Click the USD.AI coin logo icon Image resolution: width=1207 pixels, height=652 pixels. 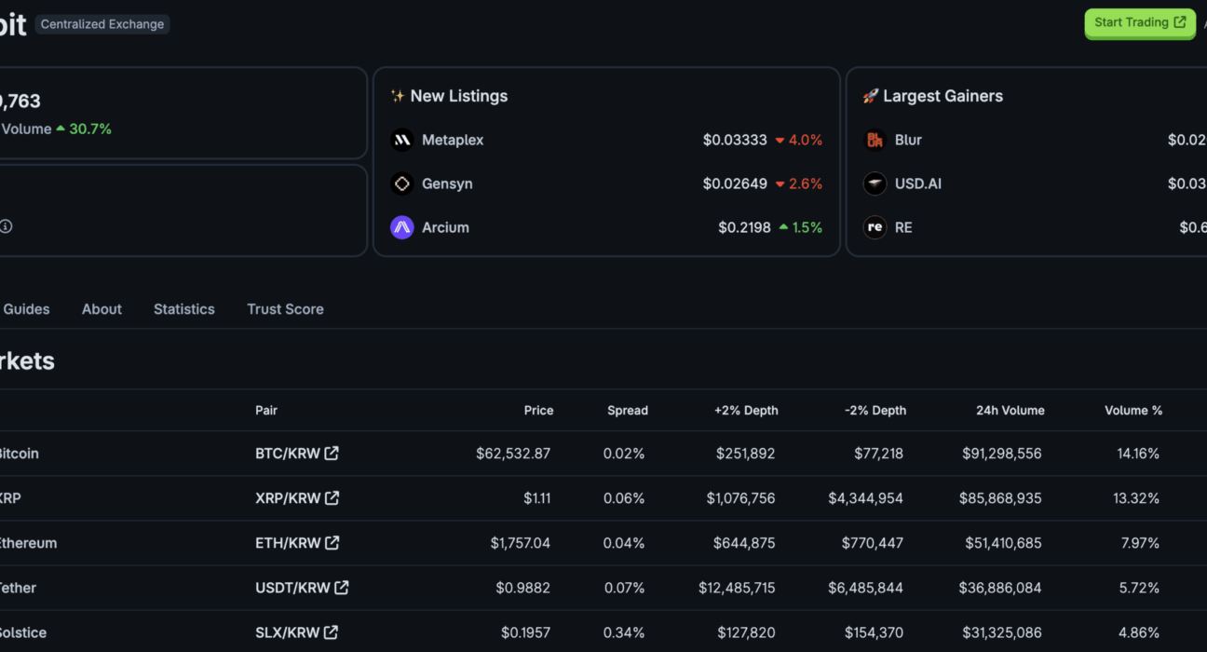click(x=875, y=184)
